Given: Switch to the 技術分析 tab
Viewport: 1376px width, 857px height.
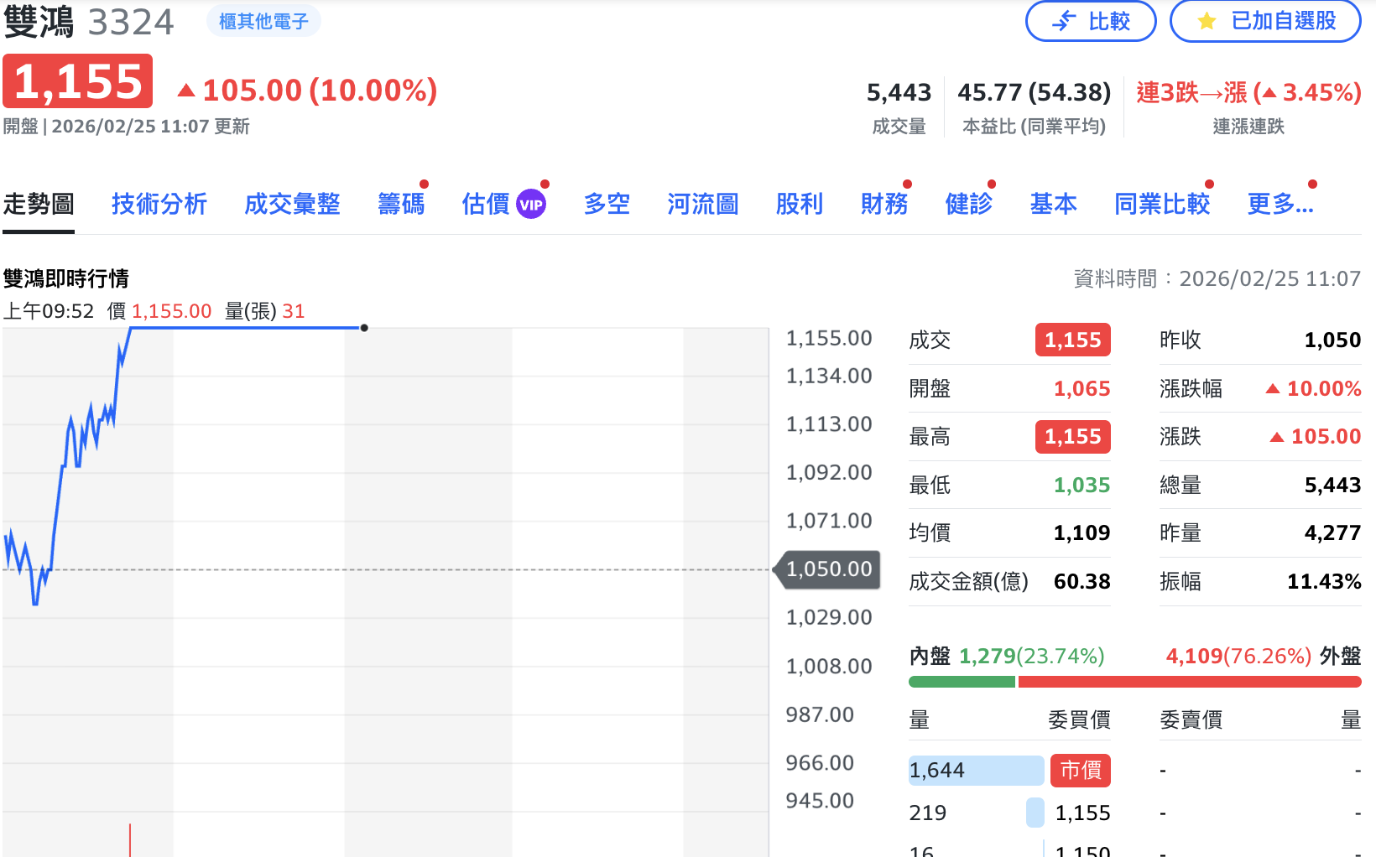Looking at the screenshot, I should [x=159, y=204].
